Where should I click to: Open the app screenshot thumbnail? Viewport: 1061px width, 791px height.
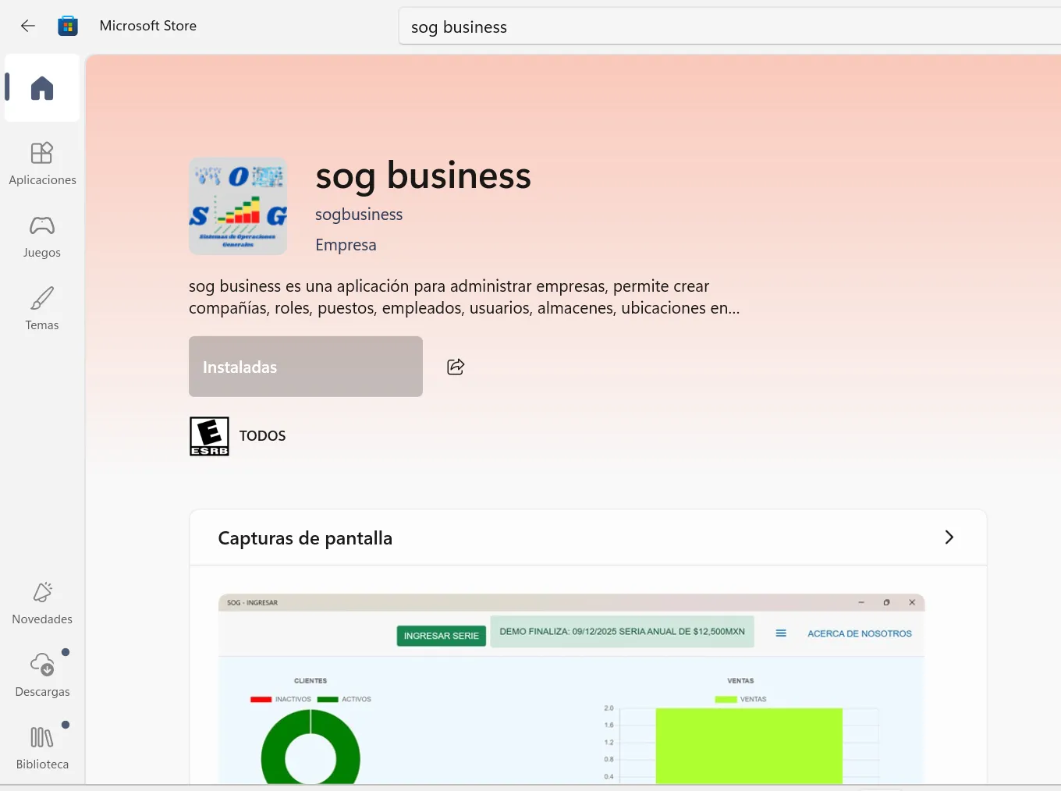tap(571, 689)
